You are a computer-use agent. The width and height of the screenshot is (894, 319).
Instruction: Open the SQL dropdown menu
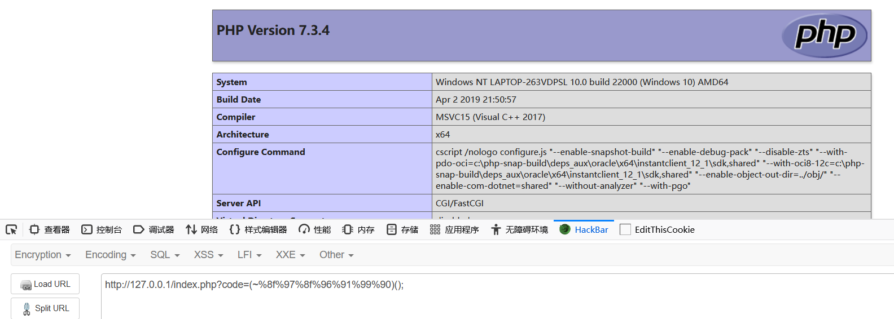coord(165,255)
